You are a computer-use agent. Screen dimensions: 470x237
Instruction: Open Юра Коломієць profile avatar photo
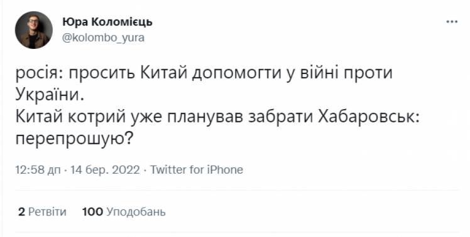coord(34,30)
